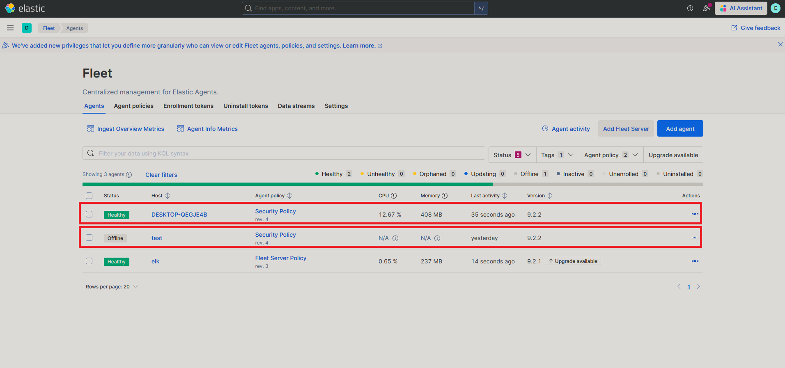This screenshot has width=785, height=368.
Task: Switch to the Agent policies tab
Action: click(134, 106)
